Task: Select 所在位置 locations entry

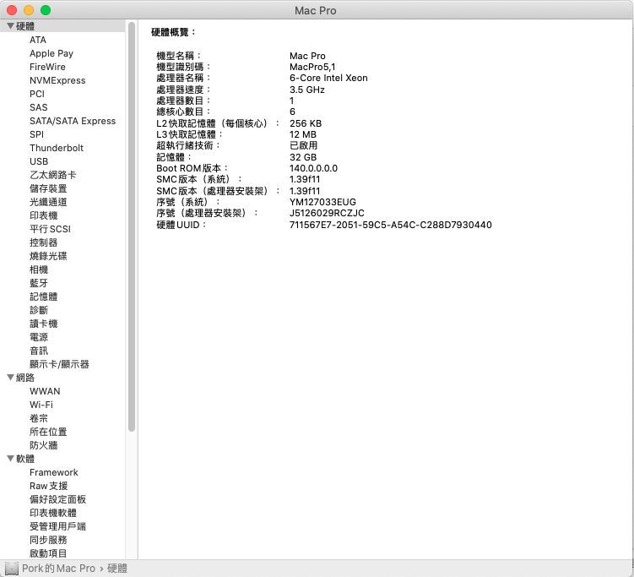Action: pos(48,432)
